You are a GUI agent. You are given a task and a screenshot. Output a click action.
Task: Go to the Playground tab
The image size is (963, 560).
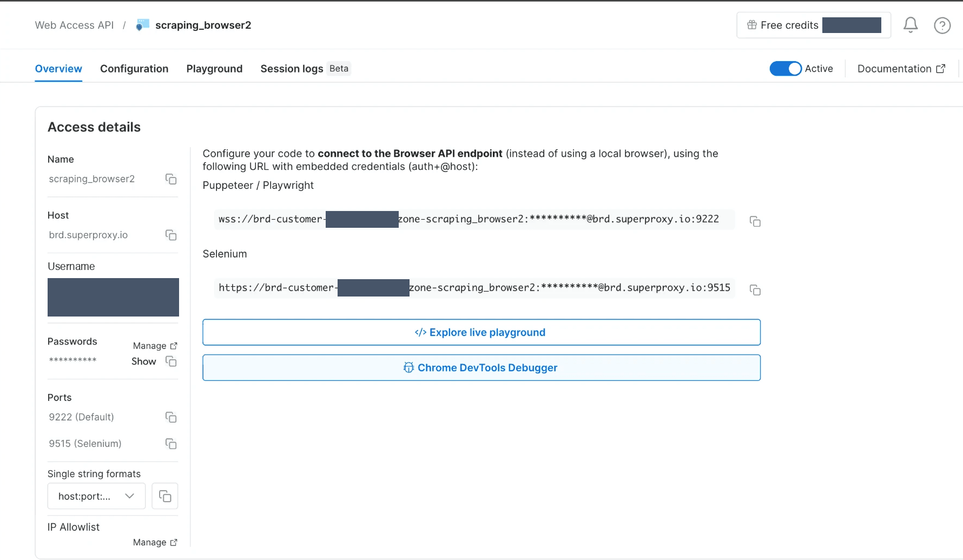(214, 69)
